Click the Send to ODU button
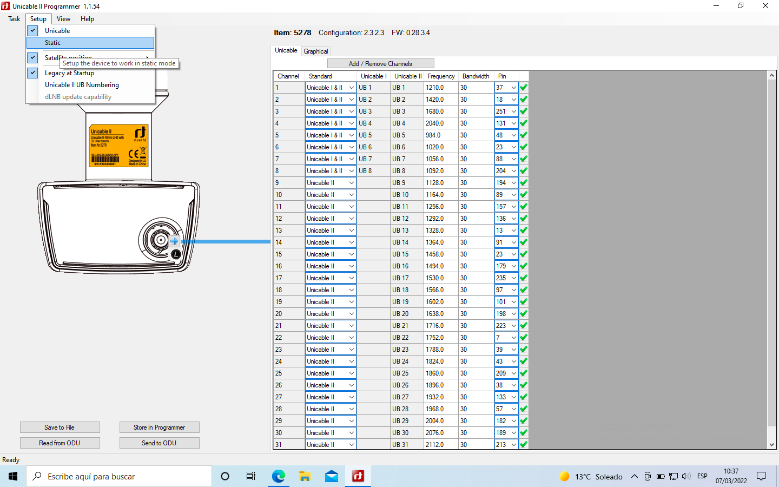This screenshot has width=779, height=487. point(159,443)
